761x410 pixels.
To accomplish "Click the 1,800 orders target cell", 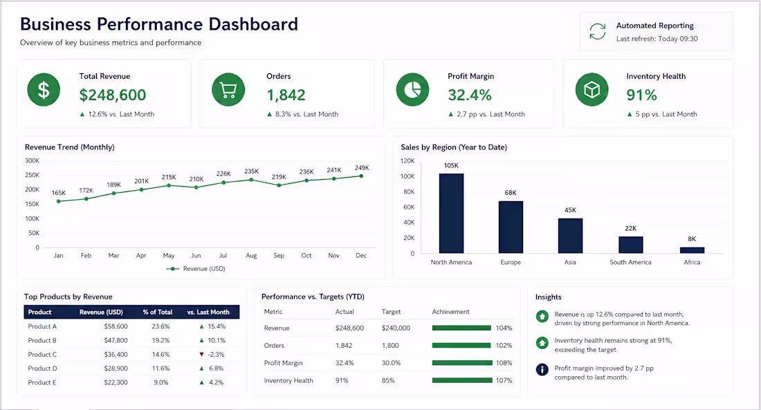I will click(390, 346).
